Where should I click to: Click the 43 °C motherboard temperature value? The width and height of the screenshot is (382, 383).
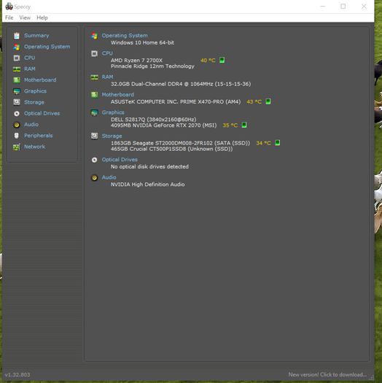point(254,101)
